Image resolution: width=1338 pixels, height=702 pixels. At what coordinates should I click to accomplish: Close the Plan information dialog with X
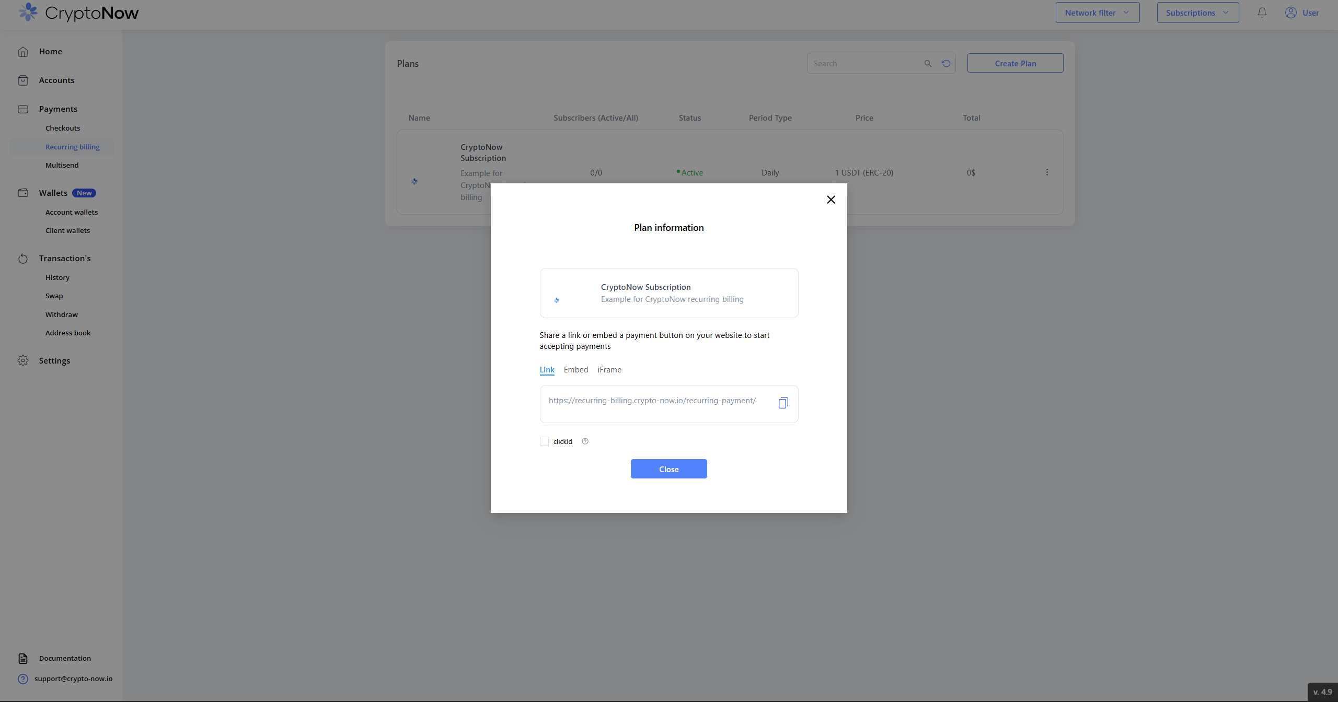click(x=831, y=200)
